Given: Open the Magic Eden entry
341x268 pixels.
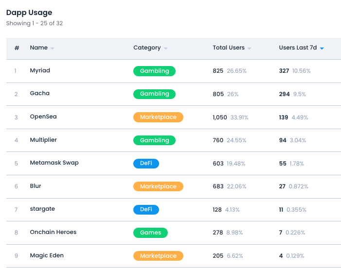Looking at the screenshot, I should point(47,255).
